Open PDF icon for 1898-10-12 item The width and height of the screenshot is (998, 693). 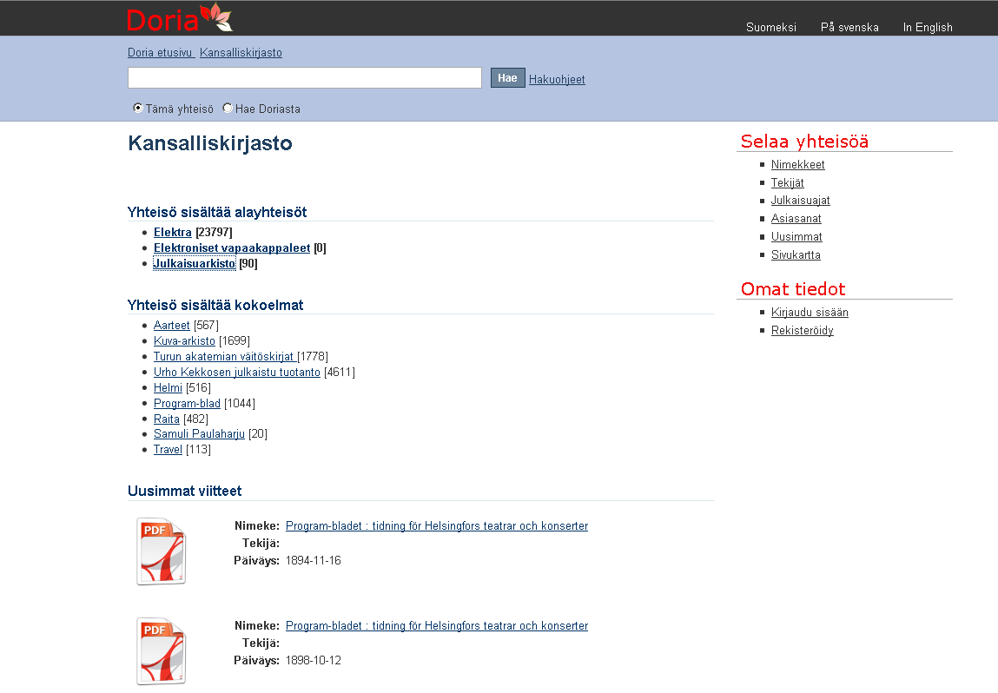(161, 651)
